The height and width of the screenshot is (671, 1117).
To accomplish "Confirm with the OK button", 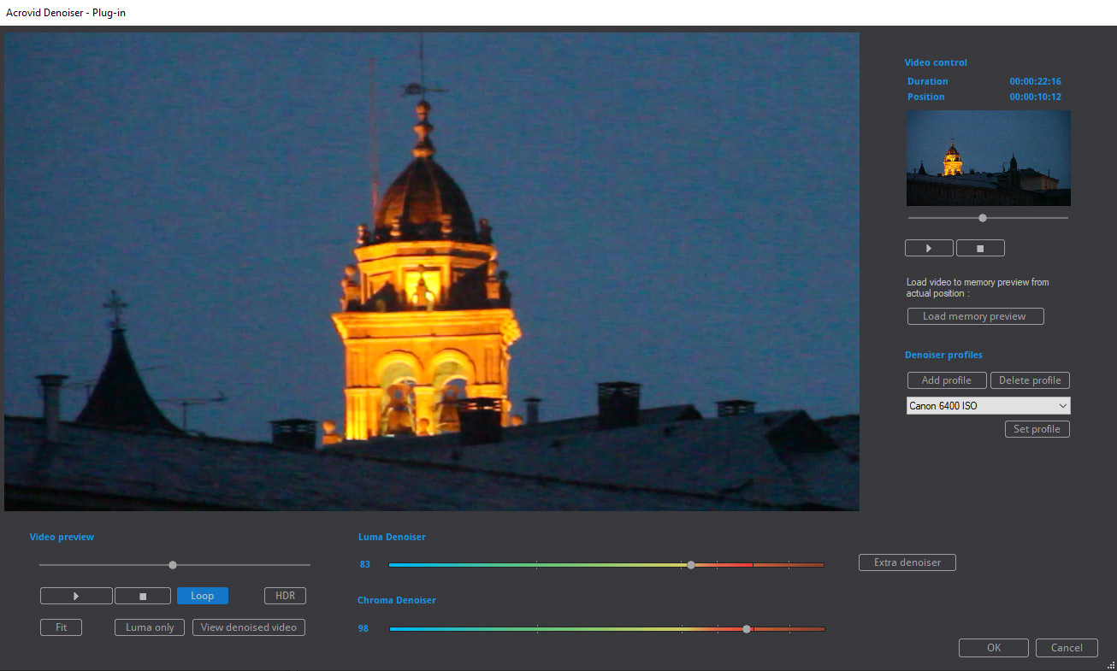I will (994, 648).
